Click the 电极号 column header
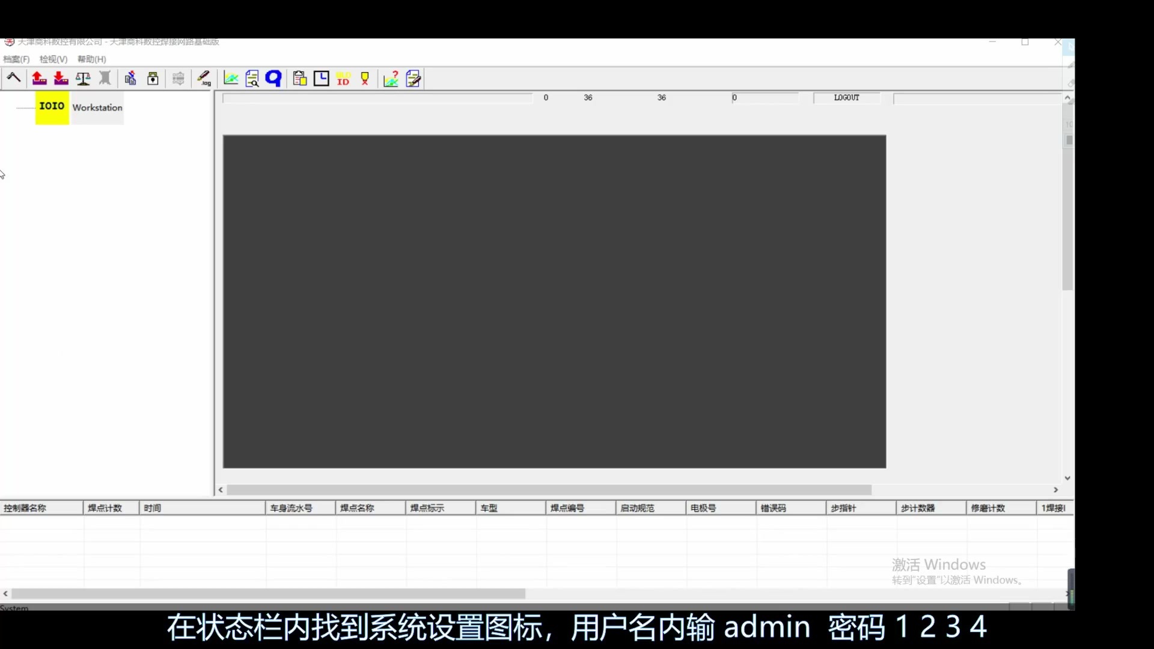This screenshot has height=649, width=1154. pyautogui.click(x=721, y=508)
